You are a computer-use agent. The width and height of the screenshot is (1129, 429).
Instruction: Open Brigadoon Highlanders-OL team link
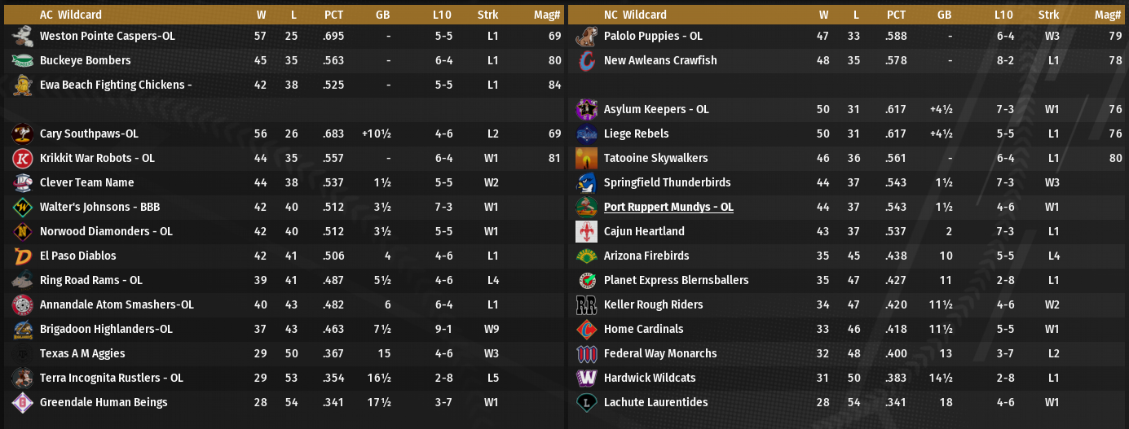pyautogui.click(x=106, y=329)
